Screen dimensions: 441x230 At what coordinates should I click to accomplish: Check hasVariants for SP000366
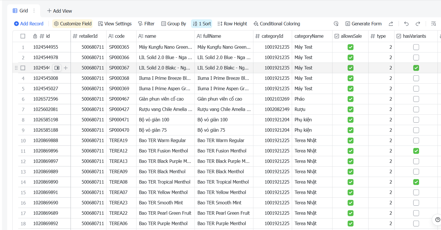click(x=416, y=57)
